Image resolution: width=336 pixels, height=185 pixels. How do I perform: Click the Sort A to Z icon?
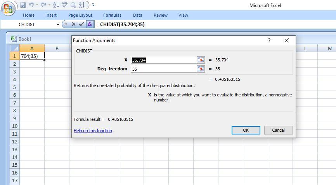pos(56,5)
